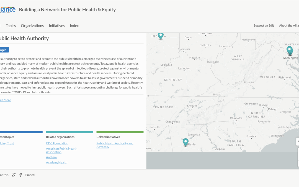Share the page via the Facebook icon
The image size is (299, 187).
coord(20,175)
